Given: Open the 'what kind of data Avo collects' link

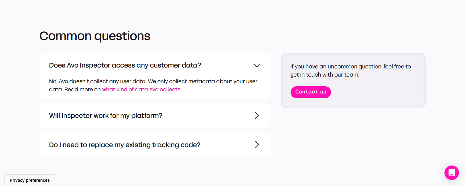Looking at the screenshot, I should pos(141,89).
